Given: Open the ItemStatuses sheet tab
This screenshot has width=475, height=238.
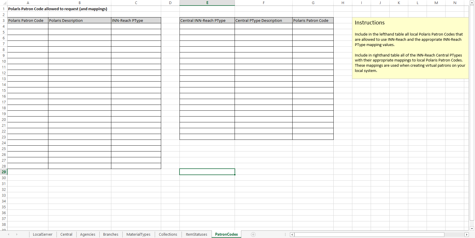Looking at the screenshot, I should 196,235.
